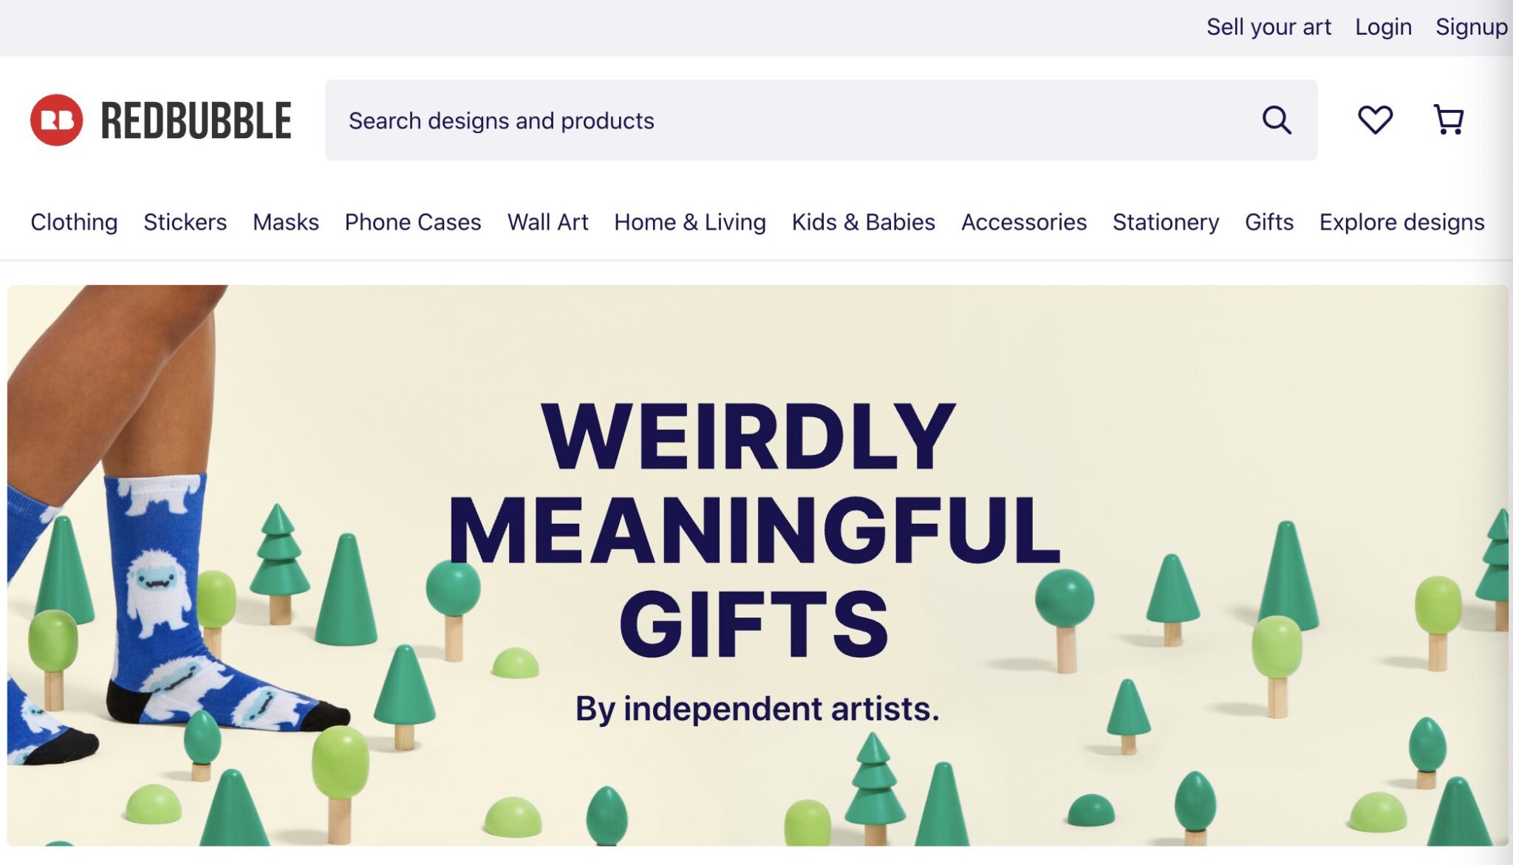1513x865 pixels.
Task: Open the Login page
Action: pos(1383,27)
